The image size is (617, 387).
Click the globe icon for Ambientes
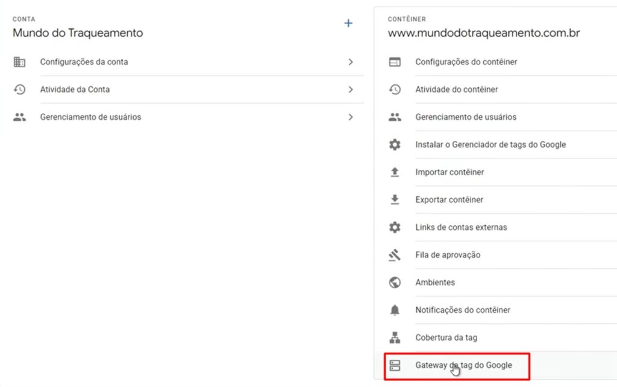pyautogui.click(x=395, y=283)
